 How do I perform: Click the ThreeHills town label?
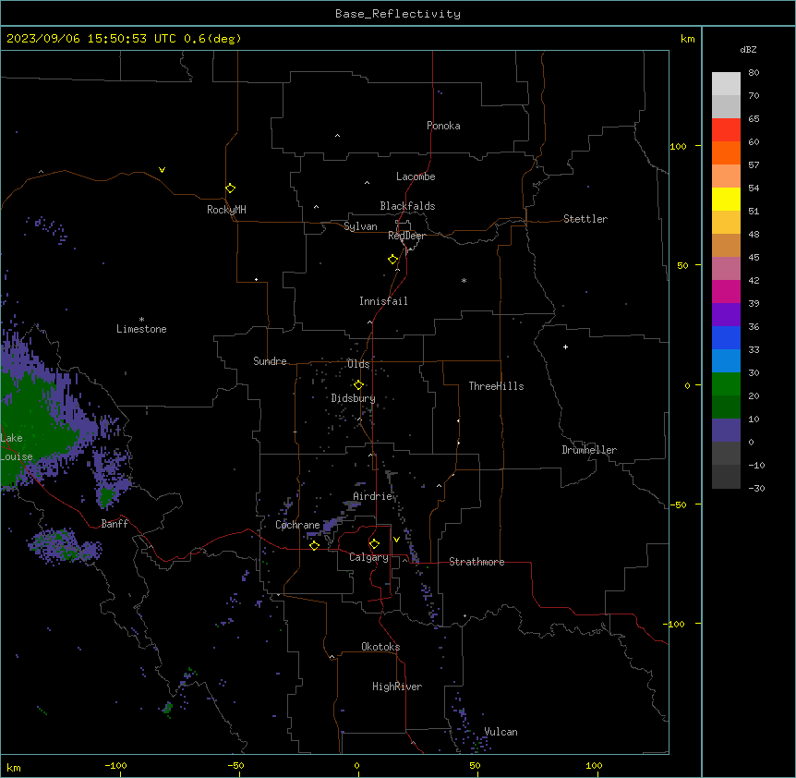496,386
